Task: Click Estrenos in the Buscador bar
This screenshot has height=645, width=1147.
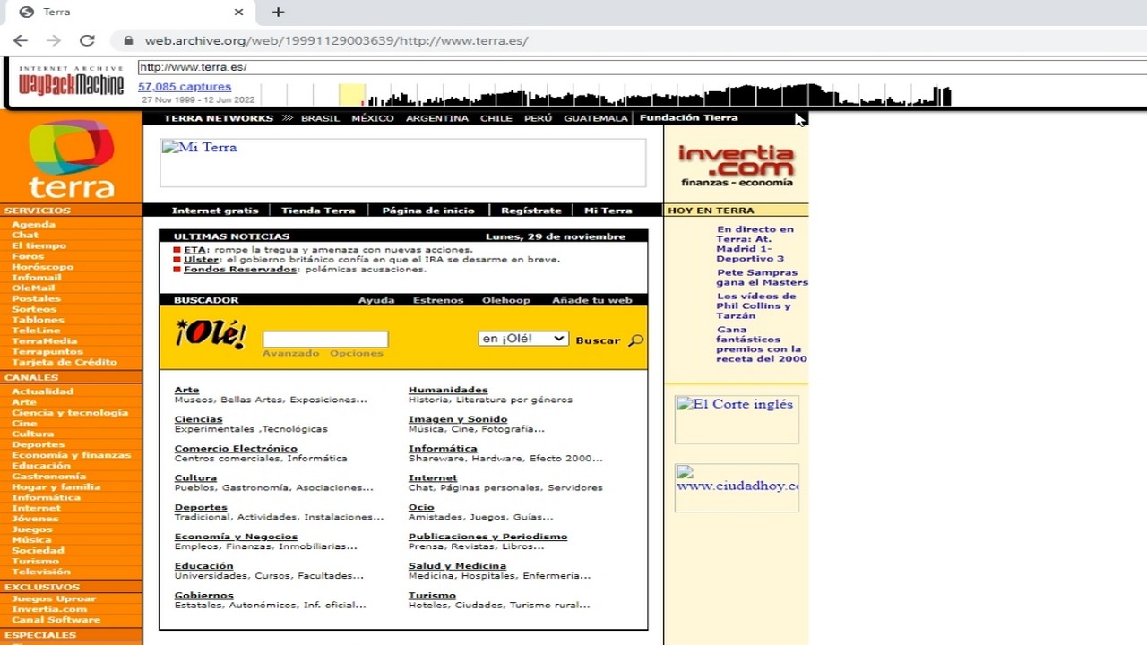Action: tap(438, 300)
